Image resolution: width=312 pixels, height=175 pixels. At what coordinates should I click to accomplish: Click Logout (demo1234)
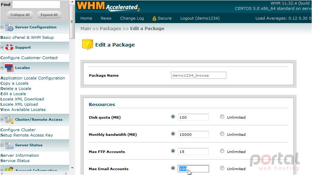pos(200,18)
